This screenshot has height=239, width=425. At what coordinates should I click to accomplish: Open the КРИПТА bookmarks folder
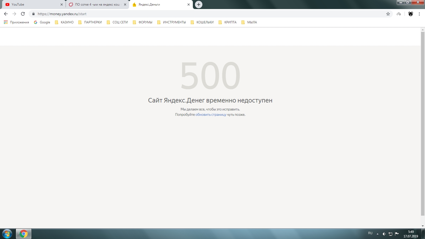click(x=227, y=22)
